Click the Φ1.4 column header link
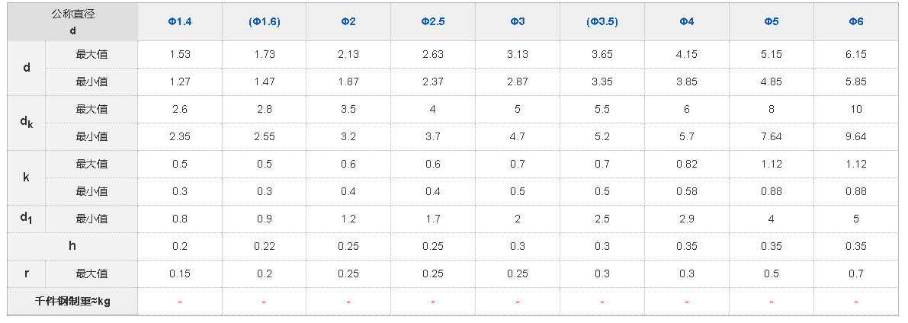Image resolution: width=908 pixels, height=323 pixels. click(x=180, y=21)
